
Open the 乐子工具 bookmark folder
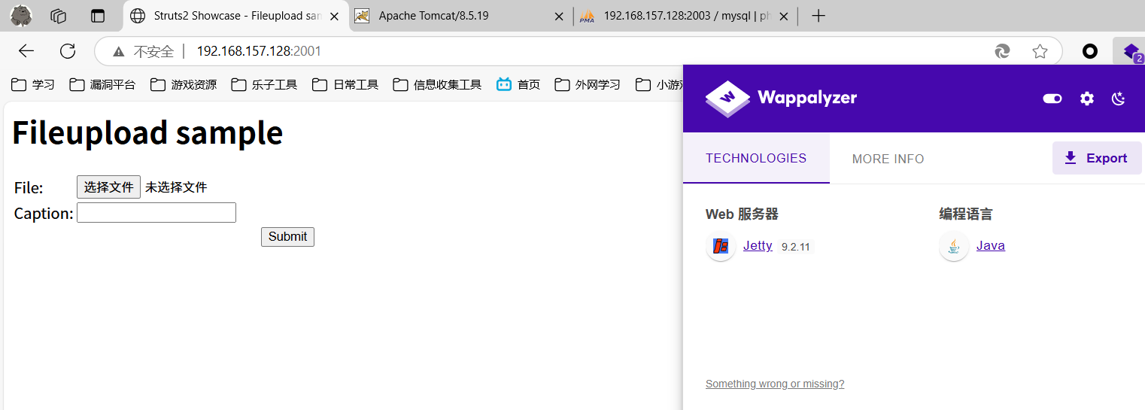(x=264, y=84)
